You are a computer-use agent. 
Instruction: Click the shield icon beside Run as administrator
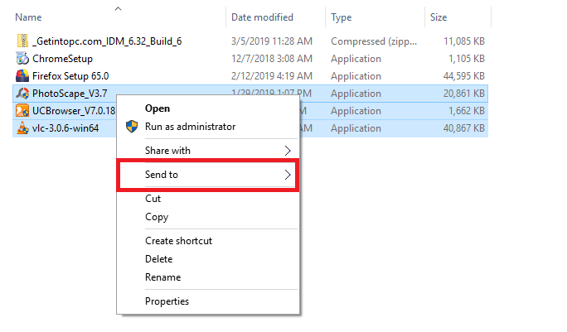[x=132, y=127]
